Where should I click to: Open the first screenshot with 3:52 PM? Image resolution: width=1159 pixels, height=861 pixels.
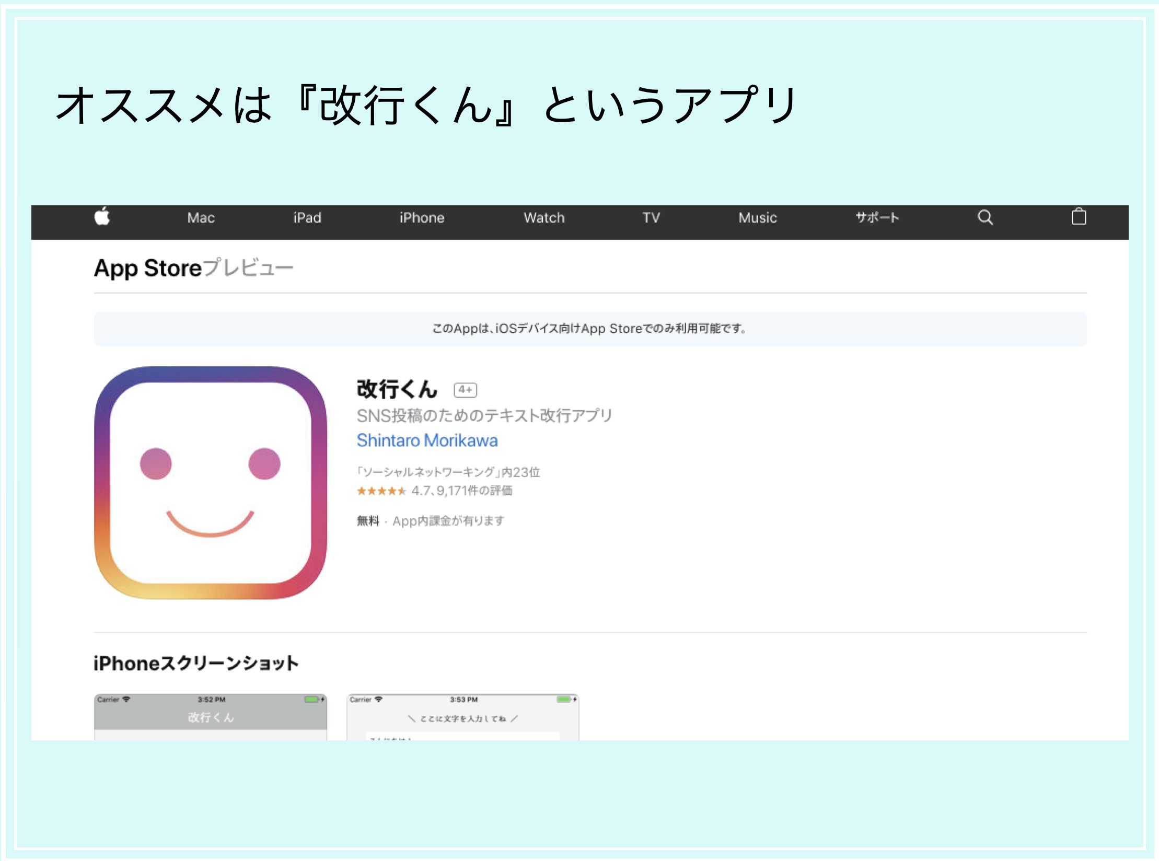[x=211, y=717]
